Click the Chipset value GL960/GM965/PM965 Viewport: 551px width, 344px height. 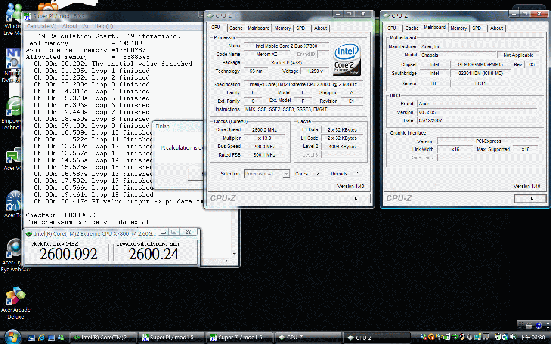pyautogui.click(x=481, y=64)
